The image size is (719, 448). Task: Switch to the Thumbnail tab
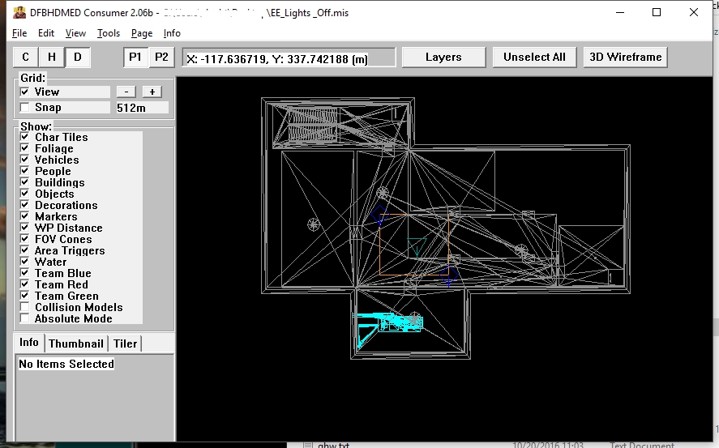(x=76, y=343)
